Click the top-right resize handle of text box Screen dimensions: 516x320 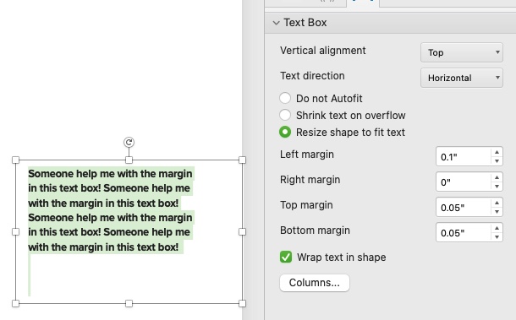click(x=242, y=160)
